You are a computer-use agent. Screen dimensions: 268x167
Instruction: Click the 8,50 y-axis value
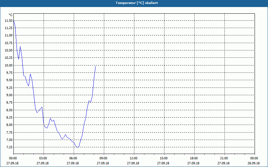9,110
